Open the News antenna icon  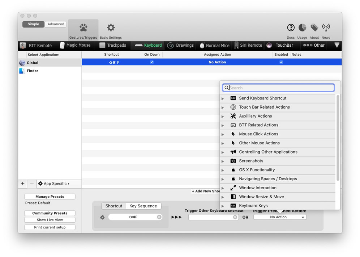coord(326,28)
